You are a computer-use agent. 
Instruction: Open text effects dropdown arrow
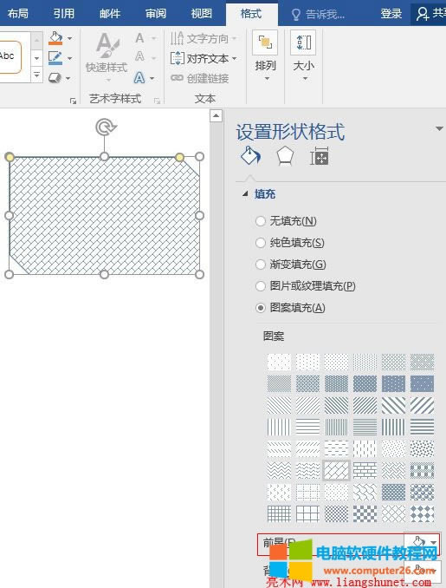[152, 78]
